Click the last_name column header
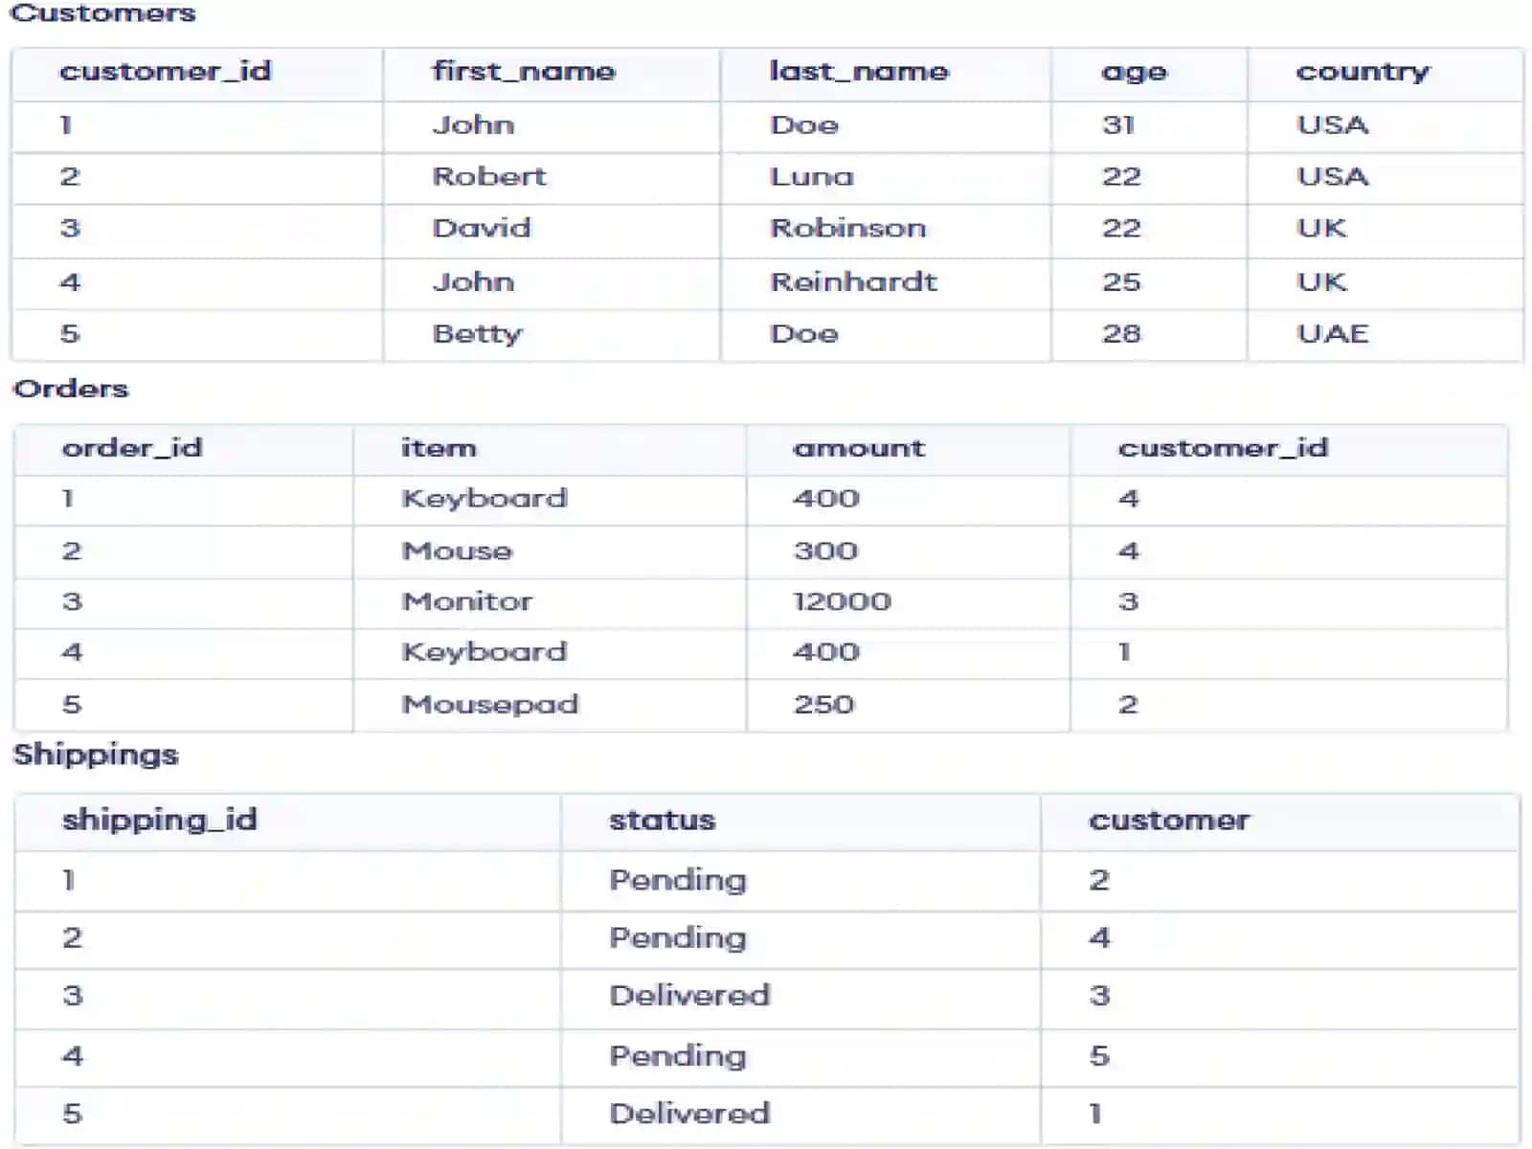This screenshot has width=1532, height=1149. pyautogui.click(x=859, y=71)
